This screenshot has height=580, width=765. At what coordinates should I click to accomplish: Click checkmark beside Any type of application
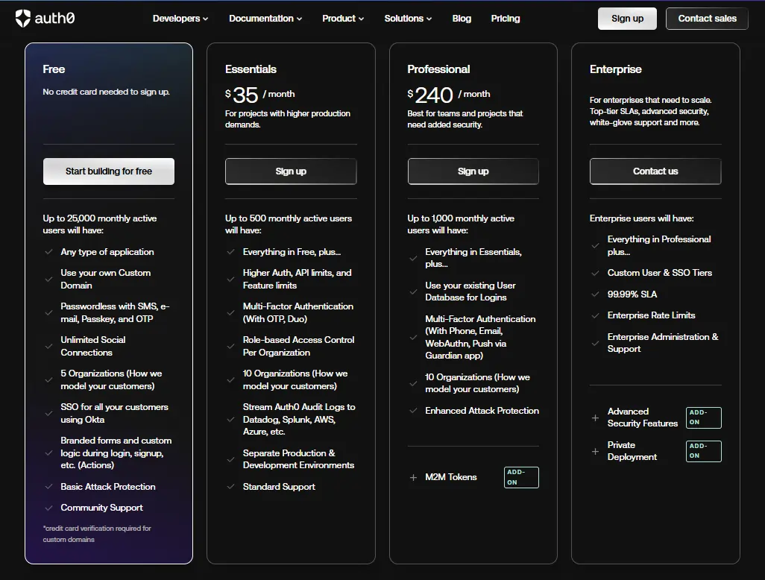48,252
